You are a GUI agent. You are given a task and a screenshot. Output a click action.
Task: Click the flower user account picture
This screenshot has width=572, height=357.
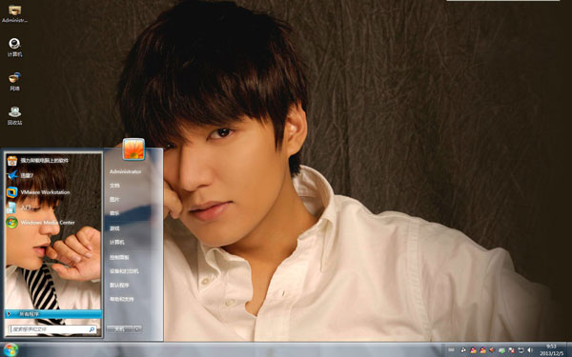click(x=133, y=149)
